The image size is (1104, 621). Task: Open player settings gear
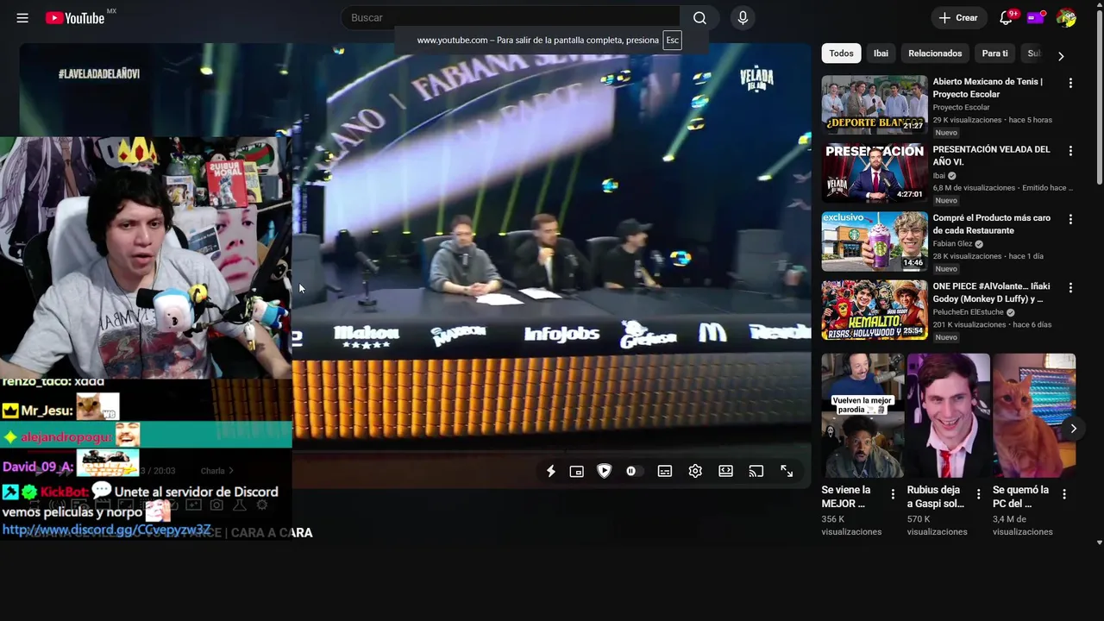tap(695, 471)
